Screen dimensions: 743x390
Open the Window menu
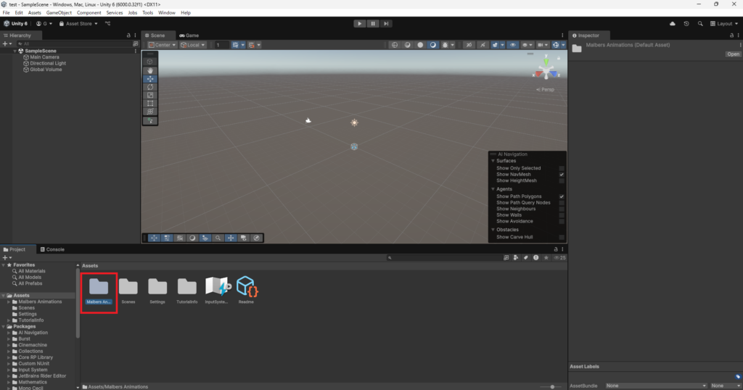click(166, 13)
